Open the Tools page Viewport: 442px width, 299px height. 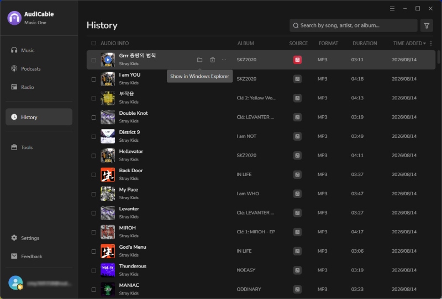(x=39, y=147)
